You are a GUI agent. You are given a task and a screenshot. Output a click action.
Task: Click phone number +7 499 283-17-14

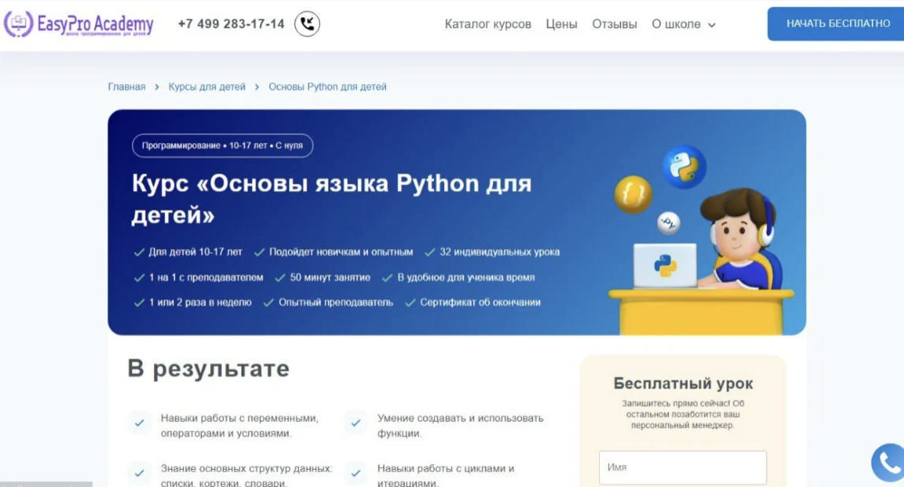pos(231,24)
